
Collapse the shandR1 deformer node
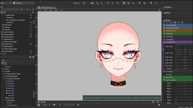click(3, 71)
